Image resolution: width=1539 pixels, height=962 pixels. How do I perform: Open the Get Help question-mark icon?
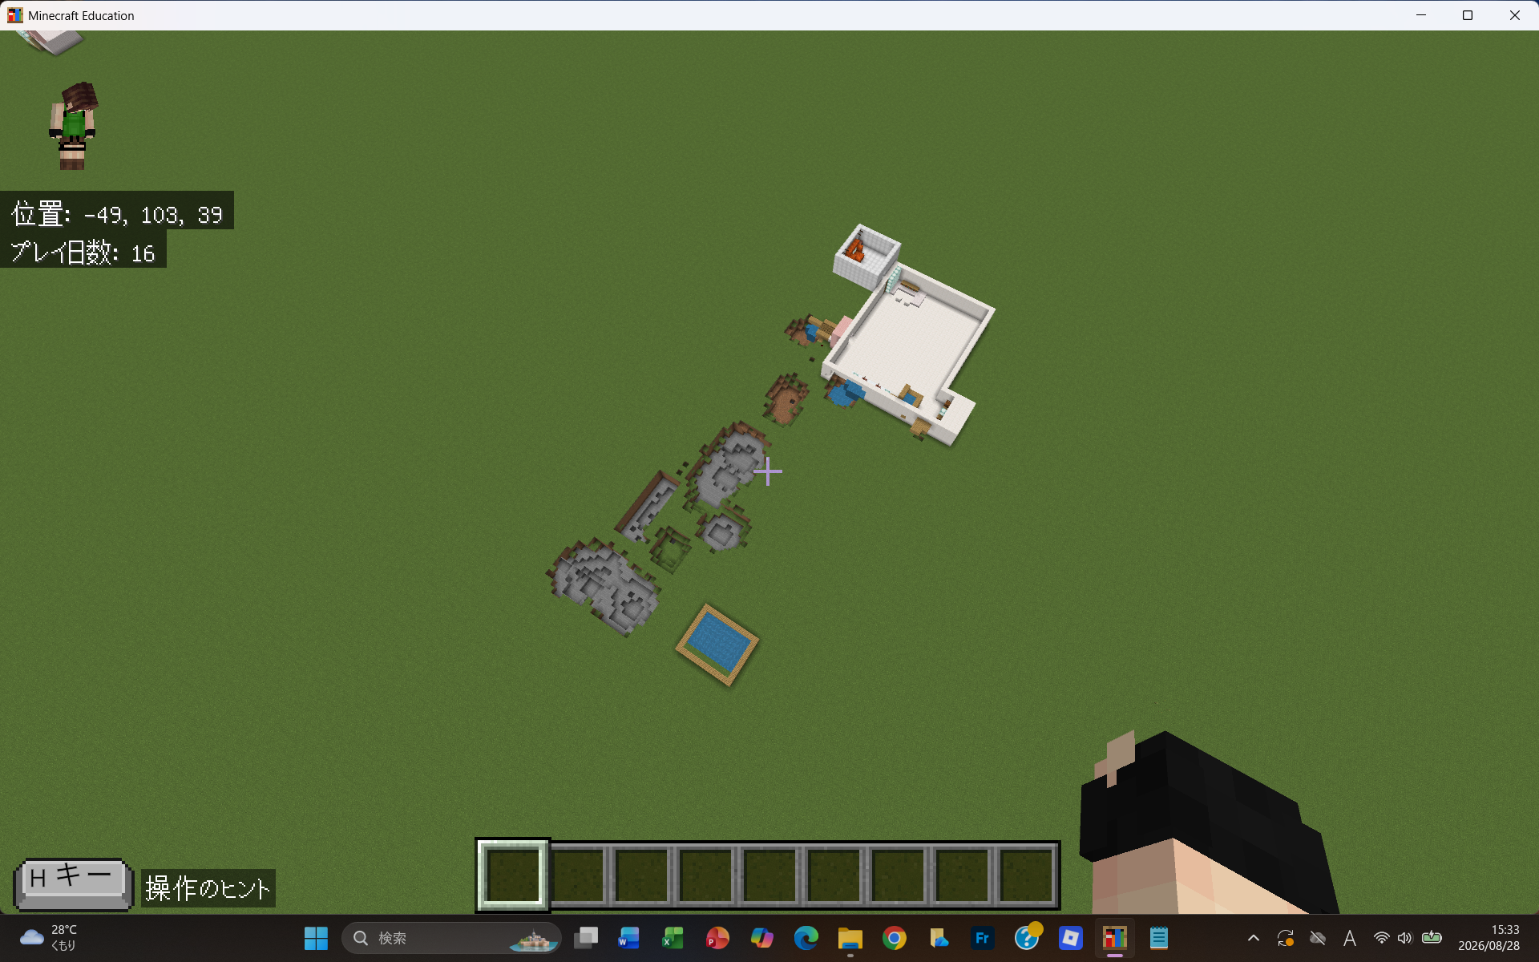1027,938
